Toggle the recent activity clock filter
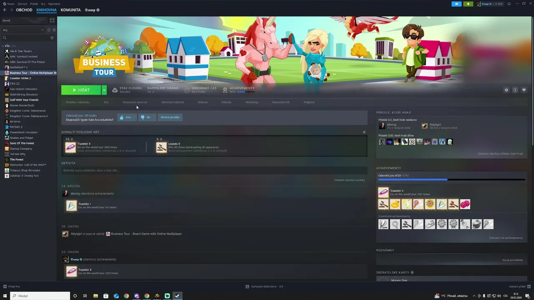 pos(49,30)
